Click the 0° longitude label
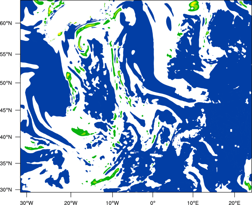 click(x=153, y=202)
